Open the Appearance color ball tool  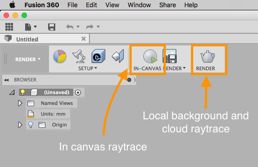[60, 56]
